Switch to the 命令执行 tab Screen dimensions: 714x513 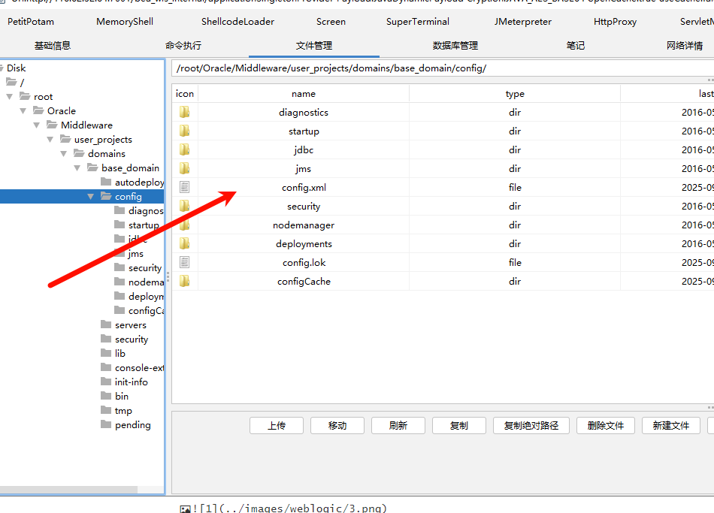[x=183, y=46]
